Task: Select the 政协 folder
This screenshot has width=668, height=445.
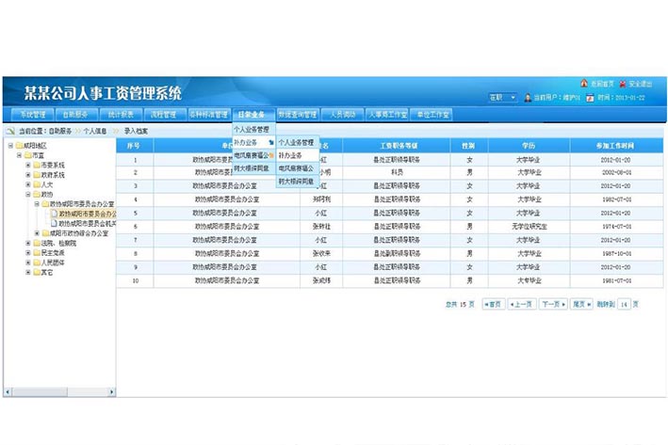Action: pos(43,195)
